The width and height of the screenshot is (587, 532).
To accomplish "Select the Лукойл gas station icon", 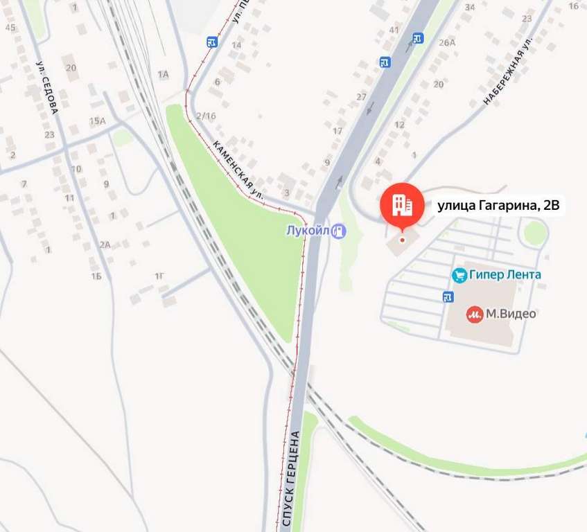I will tap(339, 231).
